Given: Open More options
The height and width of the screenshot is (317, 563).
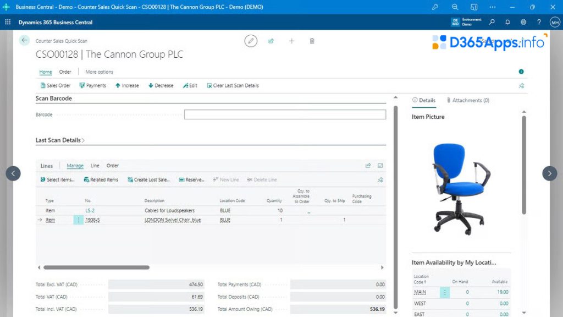Looking at the screenshot, I should click(x=99, y=72).
